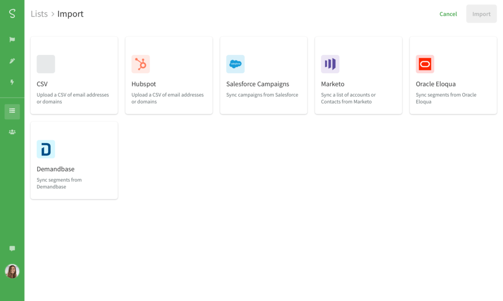Click the Marketo logo icon

point(330,64)
